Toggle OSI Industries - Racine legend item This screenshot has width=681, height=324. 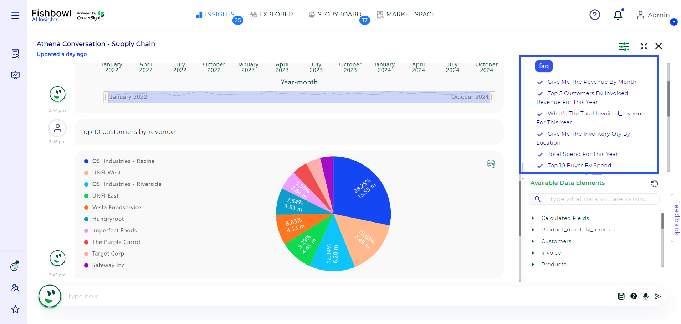119,161
